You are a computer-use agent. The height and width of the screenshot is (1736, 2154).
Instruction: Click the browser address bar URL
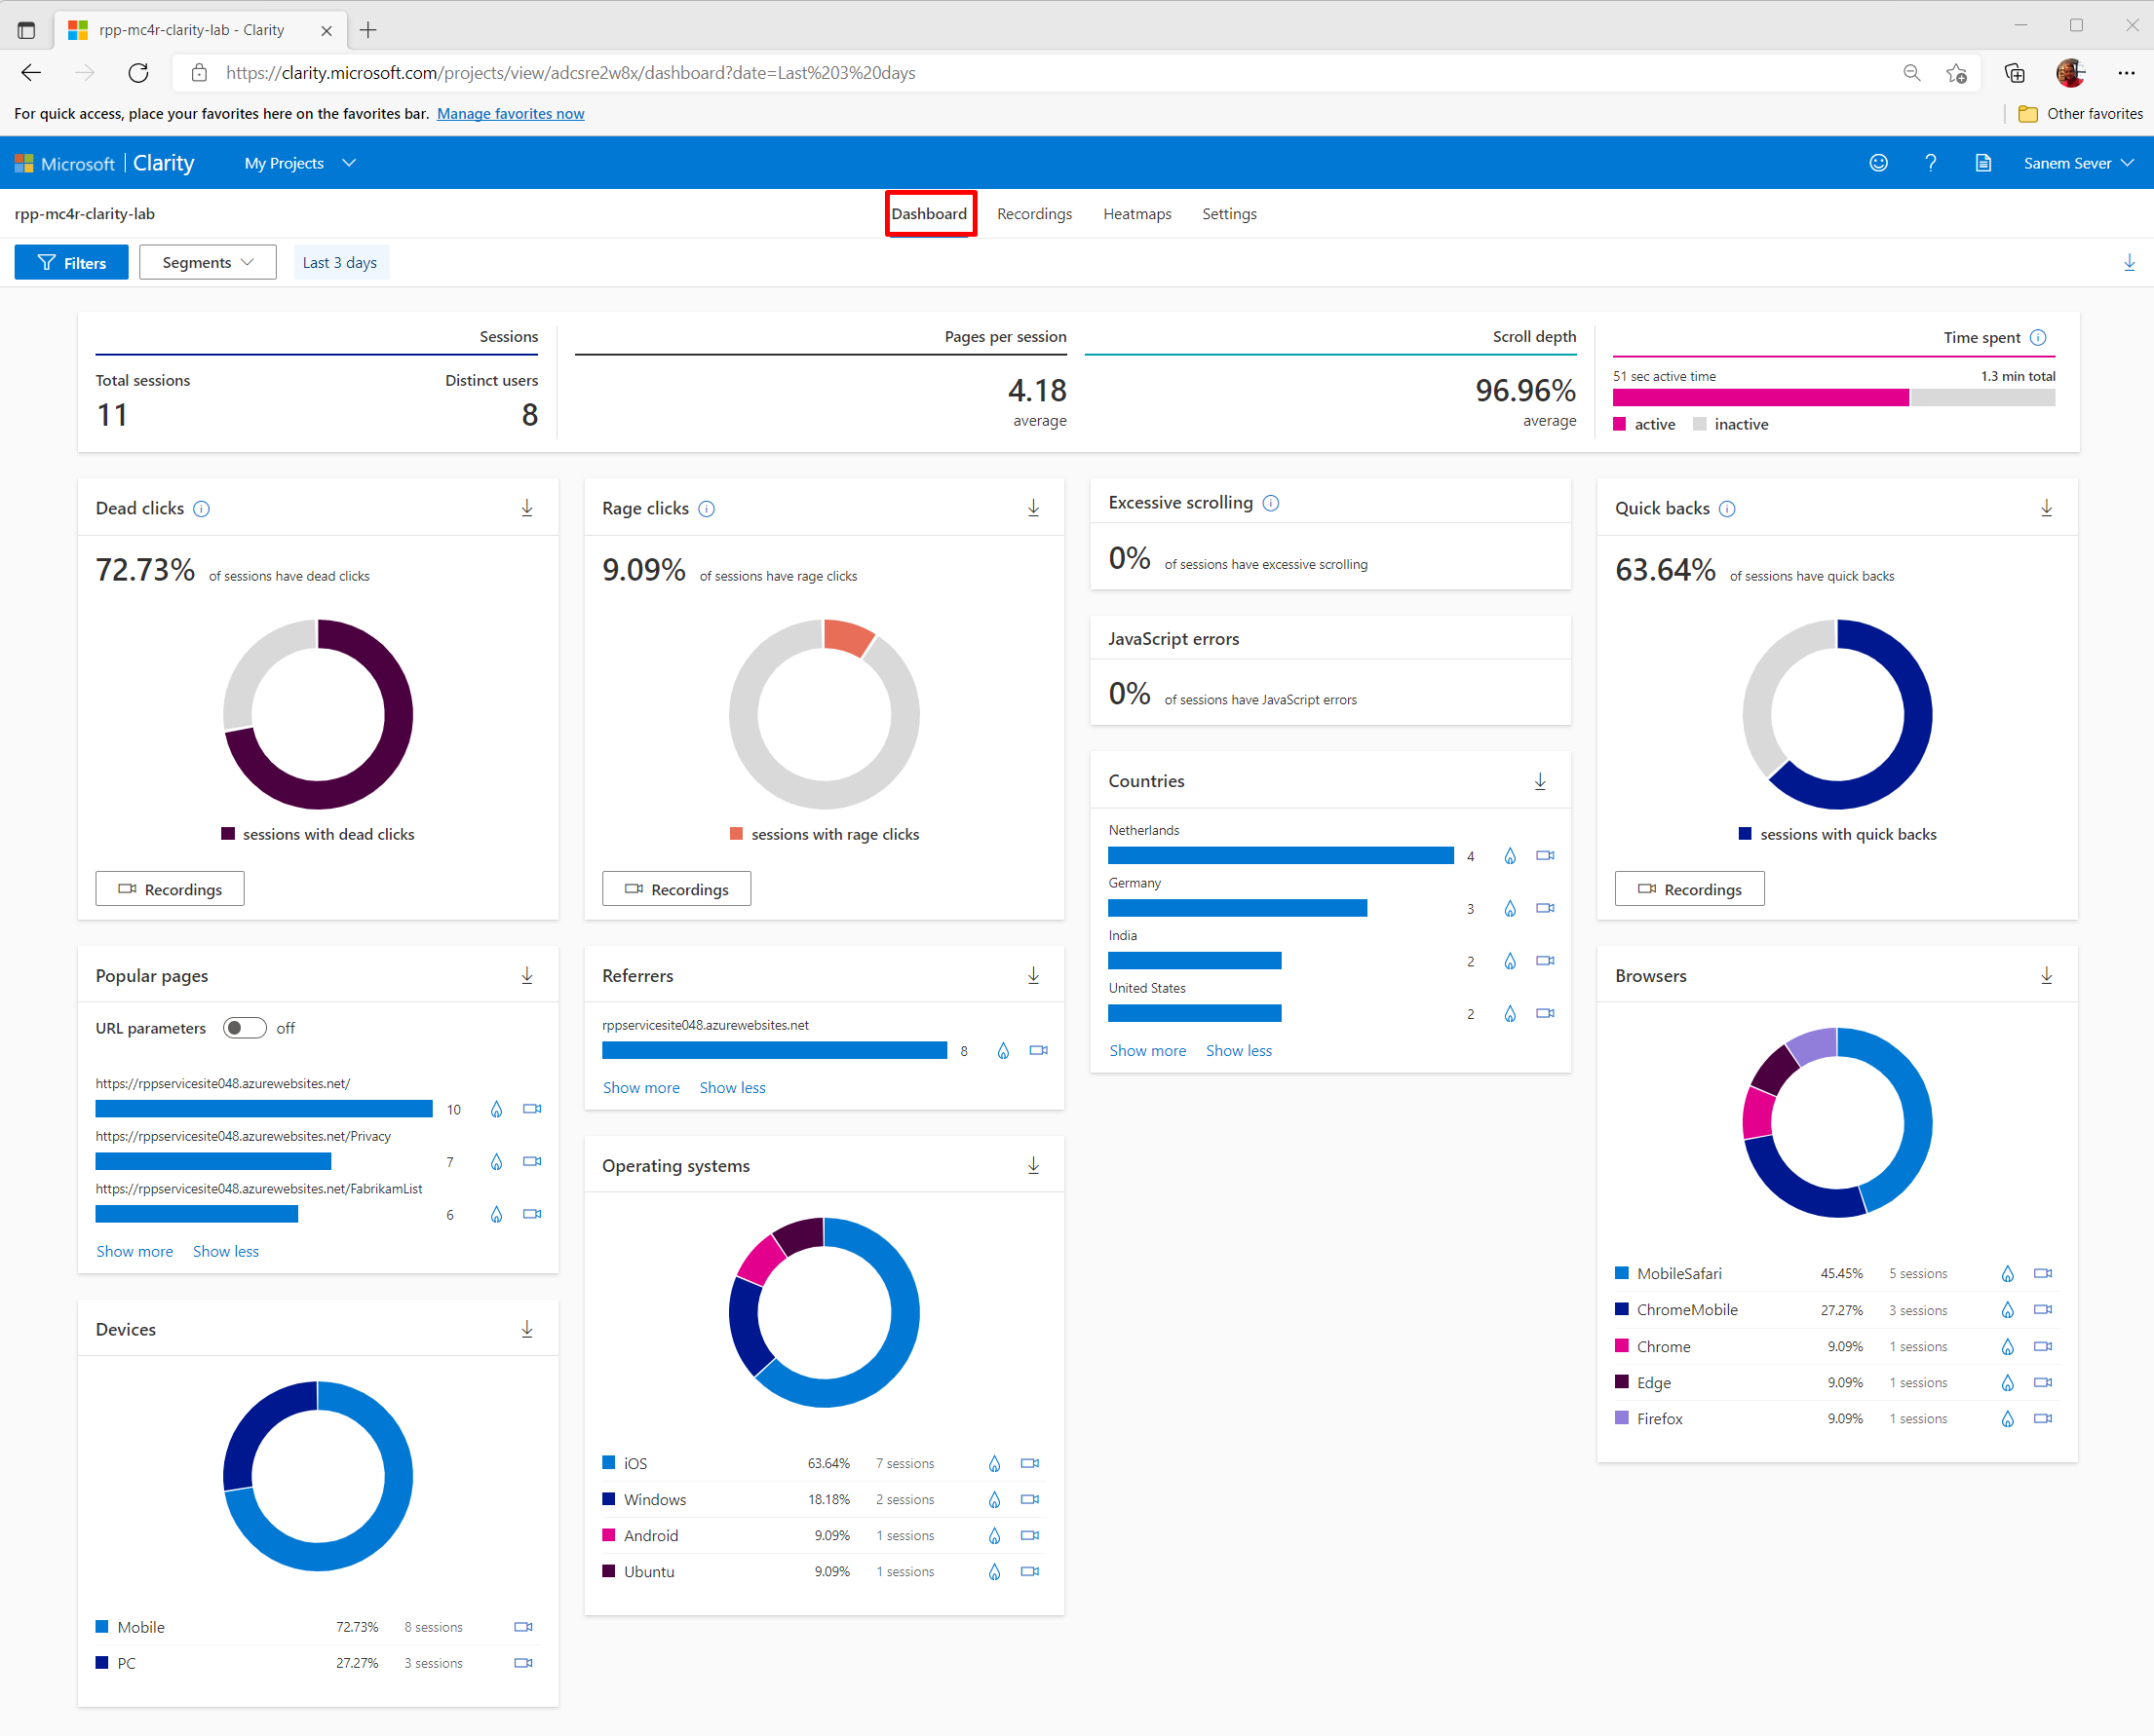[x=570, y=73]
